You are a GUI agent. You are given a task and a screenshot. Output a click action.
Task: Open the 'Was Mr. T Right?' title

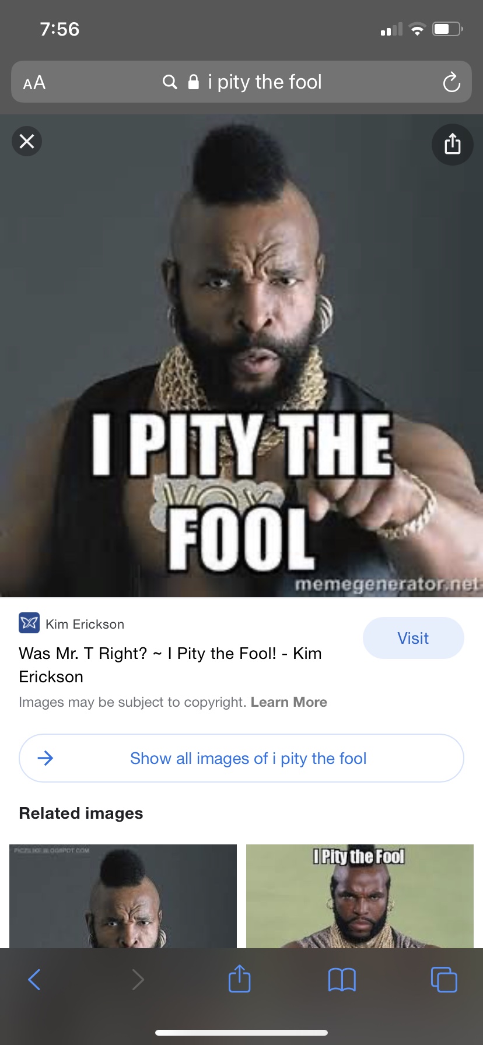point(170,665)
